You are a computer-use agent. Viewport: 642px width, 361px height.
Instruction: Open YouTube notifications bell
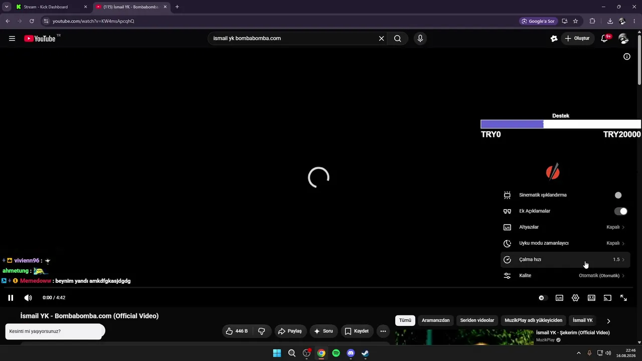point(605,39)
